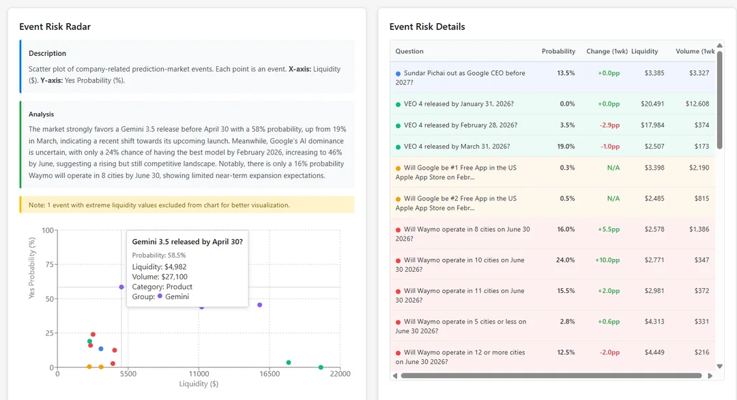
Task: Select the purple scatter point at far right
Action: [259, 305]
